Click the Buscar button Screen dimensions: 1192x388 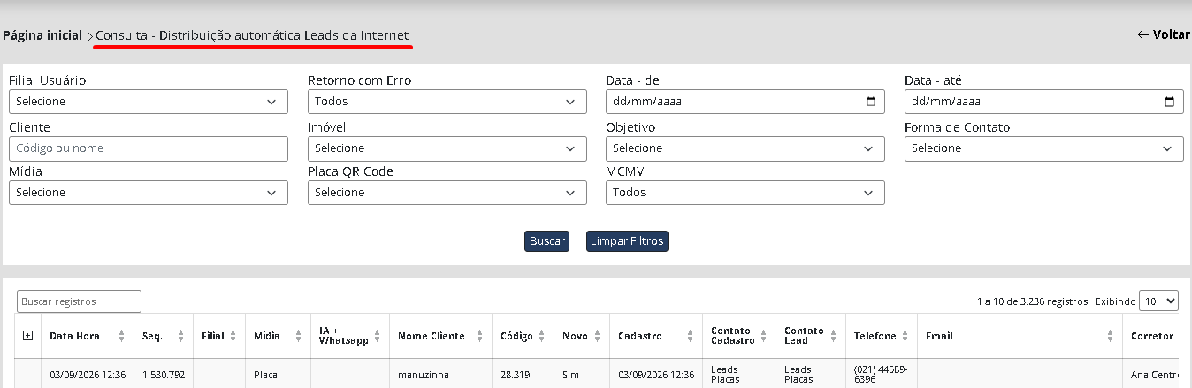(x=546, y=241)
